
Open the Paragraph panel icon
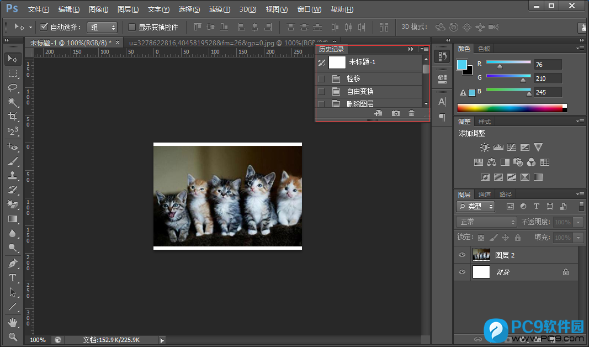tap(442, 117)
